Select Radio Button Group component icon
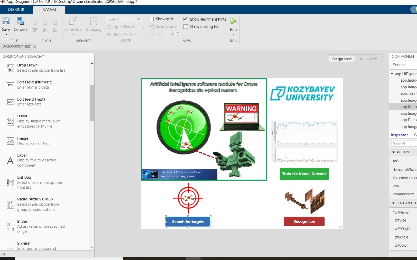Viewport: 417px width, 260px height. tap(10, 204)
